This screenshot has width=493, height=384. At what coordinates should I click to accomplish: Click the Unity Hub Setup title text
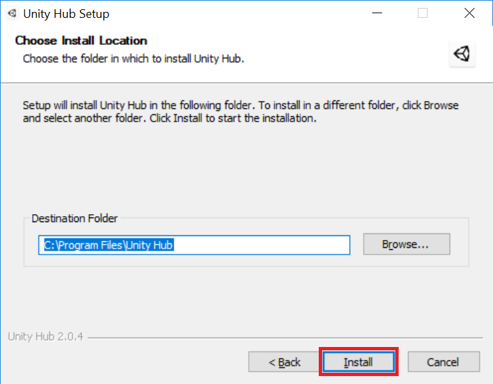point(67,14)
